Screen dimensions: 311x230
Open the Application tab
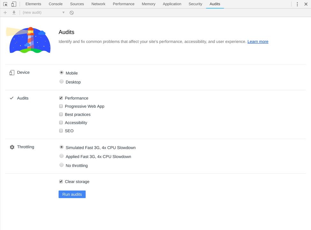[172, 4]
